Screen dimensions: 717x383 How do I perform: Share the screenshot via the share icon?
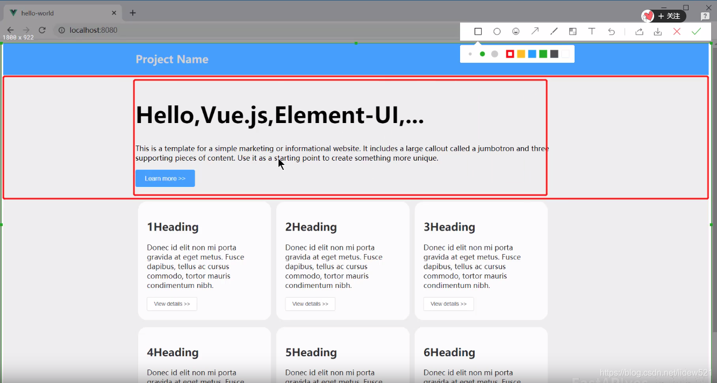[x=639, y=32]
